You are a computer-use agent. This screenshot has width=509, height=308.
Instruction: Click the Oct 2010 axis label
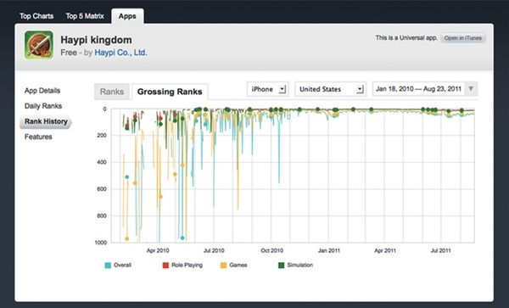click(272, 250)
